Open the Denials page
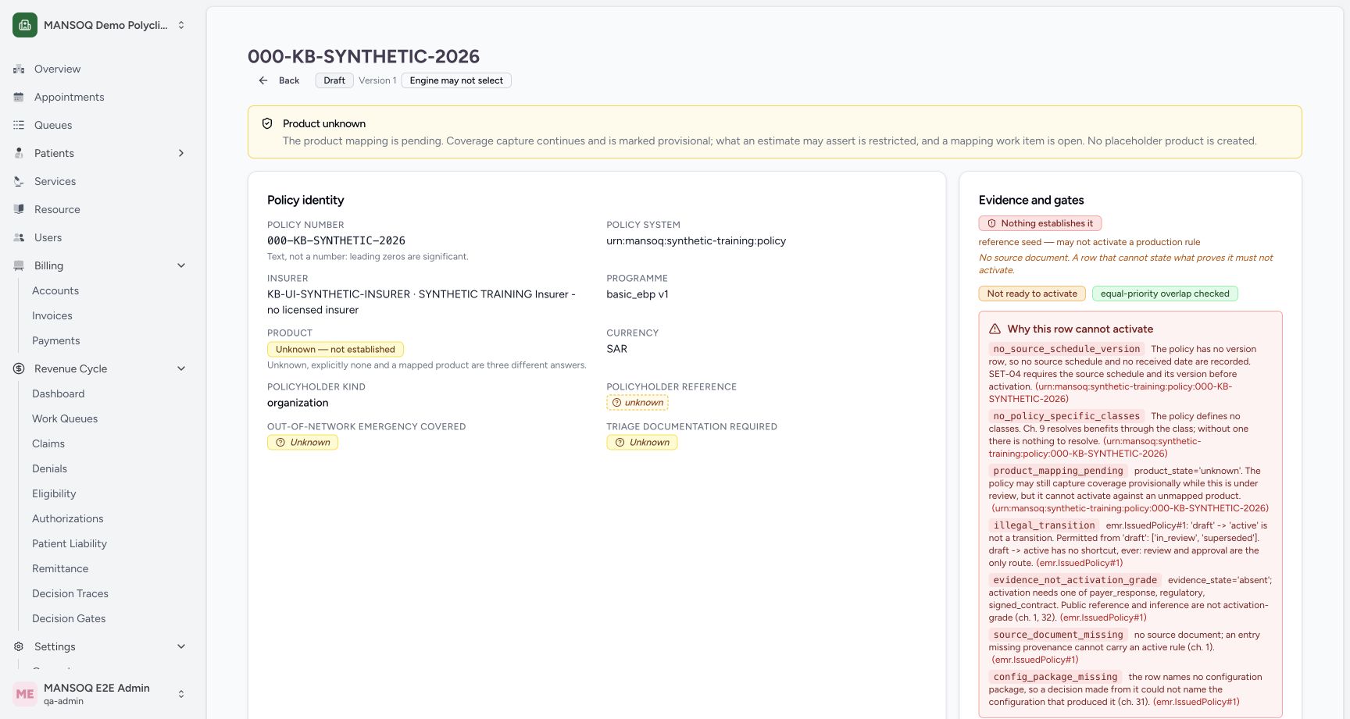 pyautogui.click(x=50, y=468)
